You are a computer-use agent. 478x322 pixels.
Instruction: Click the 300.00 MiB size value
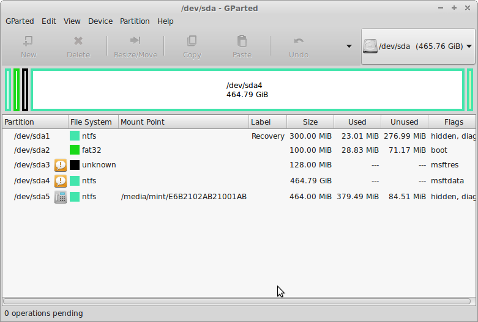[310, 136]
